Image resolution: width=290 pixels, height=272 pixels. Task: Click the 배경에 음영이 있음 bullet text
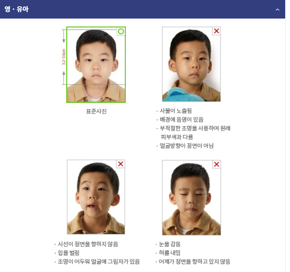(x=181, y=119)
